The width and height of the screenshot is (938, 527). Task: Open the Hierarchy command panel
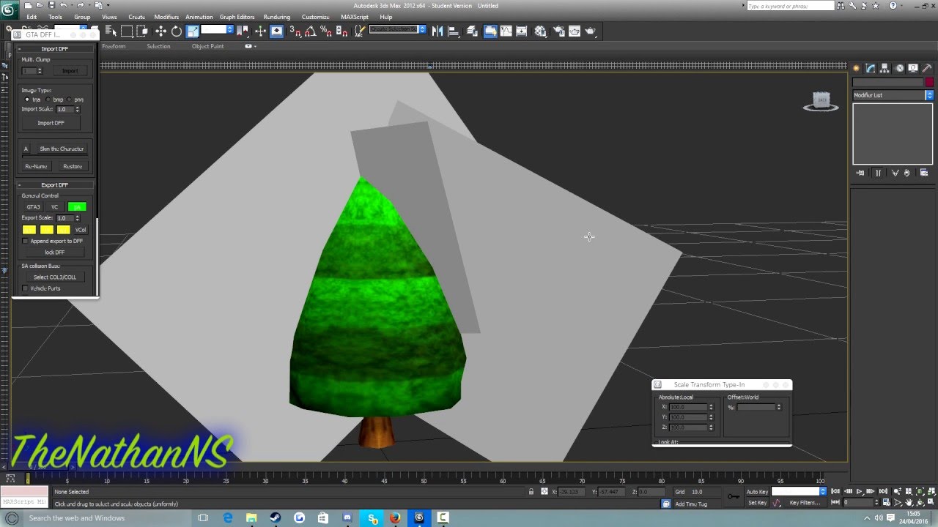pos(885,68)
